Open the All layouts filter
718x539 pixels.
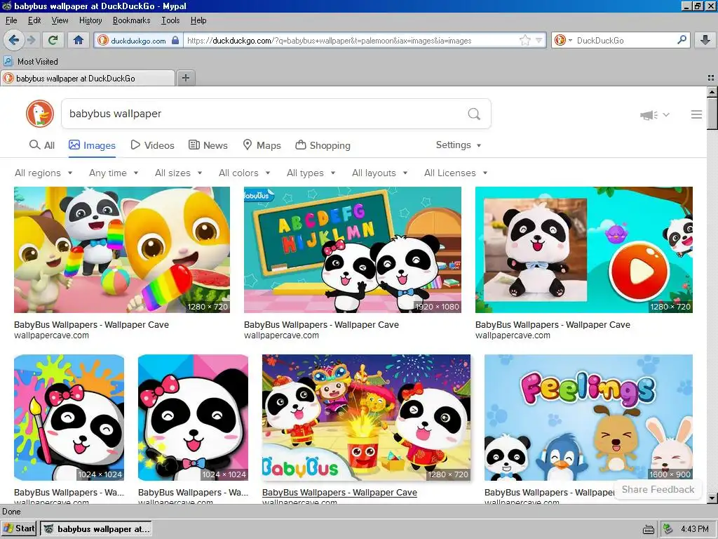(x=379, y=173)
